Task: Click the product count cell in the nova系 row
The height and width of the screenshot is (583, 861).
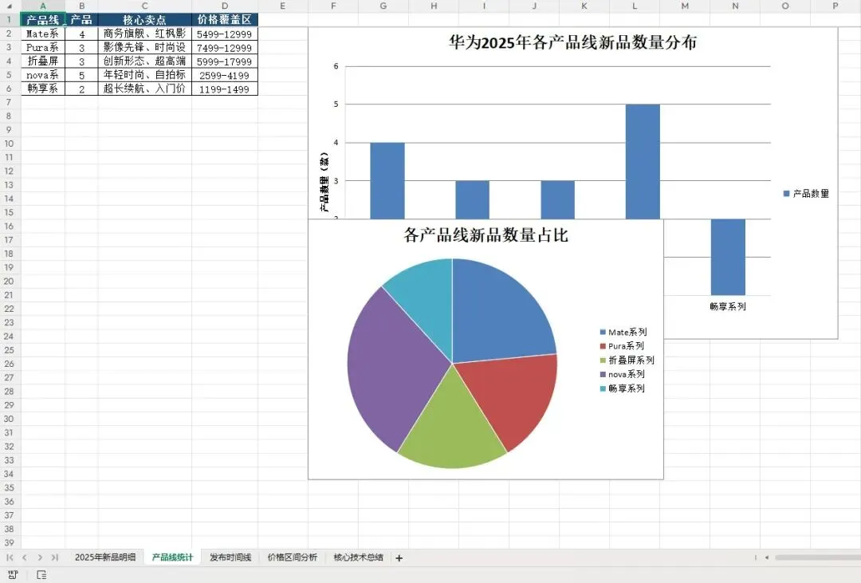Action: 82,75
